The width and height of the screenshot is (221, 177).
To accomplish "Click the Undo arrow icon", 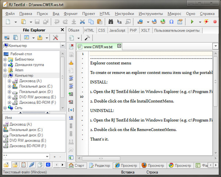I will 56,22.
